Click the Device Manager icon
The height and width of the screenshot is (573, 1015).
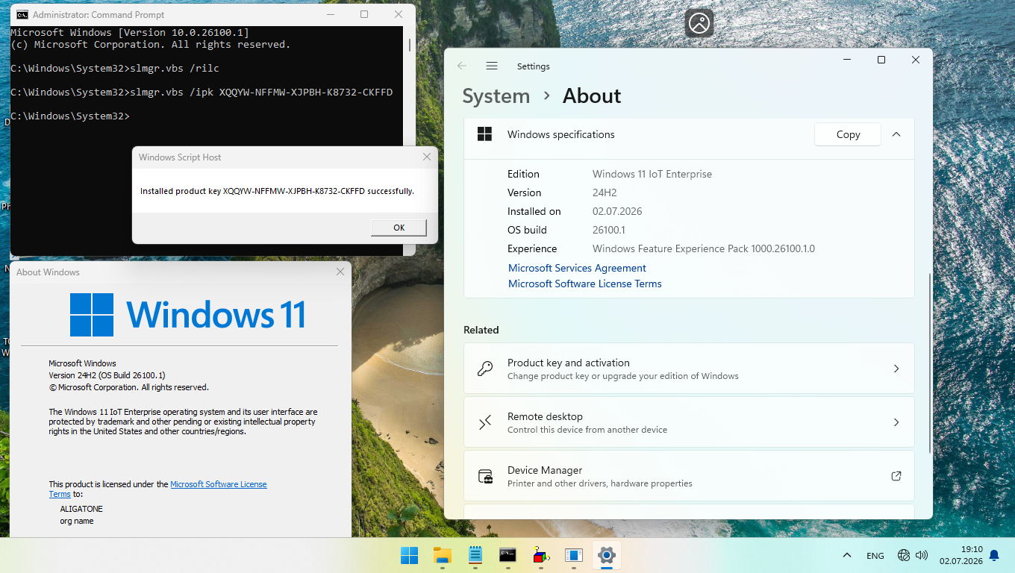[485, 476]
